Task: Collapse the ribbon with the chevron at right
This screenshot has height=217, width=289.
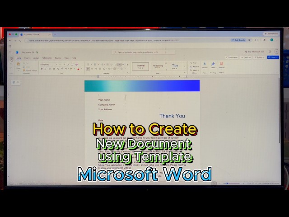Action: click(x=277, y=72)
